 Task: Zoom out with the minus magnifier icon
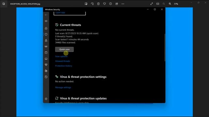click(164, 4)
